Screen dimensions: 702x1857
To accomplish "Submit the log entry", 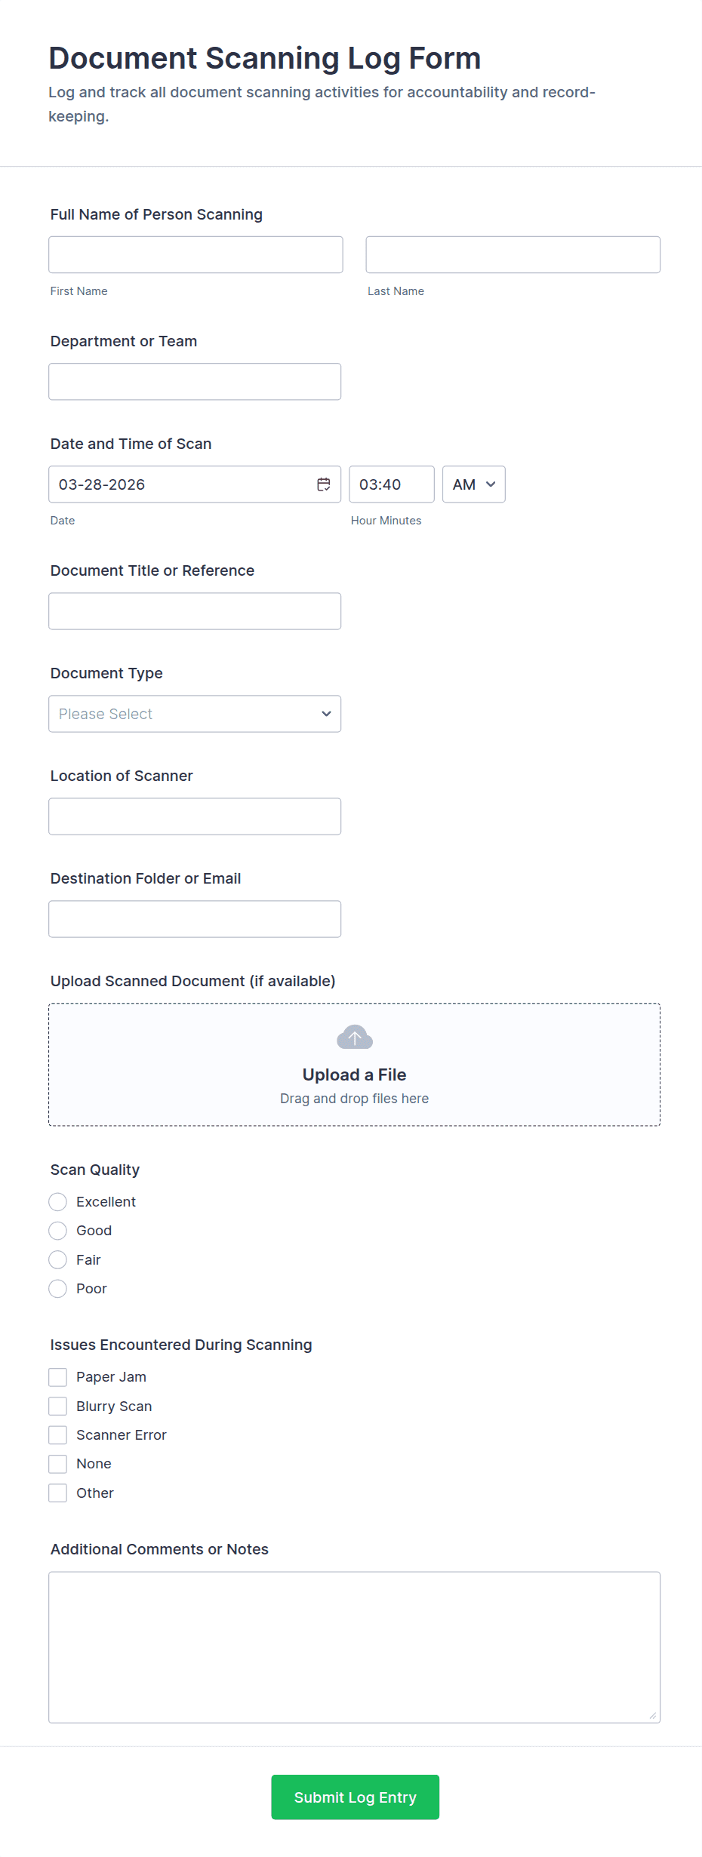I will click(355, 1797).
